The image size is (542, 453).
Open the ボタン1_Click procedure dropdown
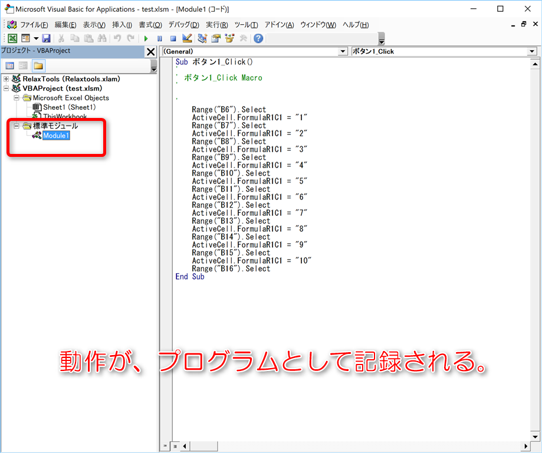click(532, 51)
